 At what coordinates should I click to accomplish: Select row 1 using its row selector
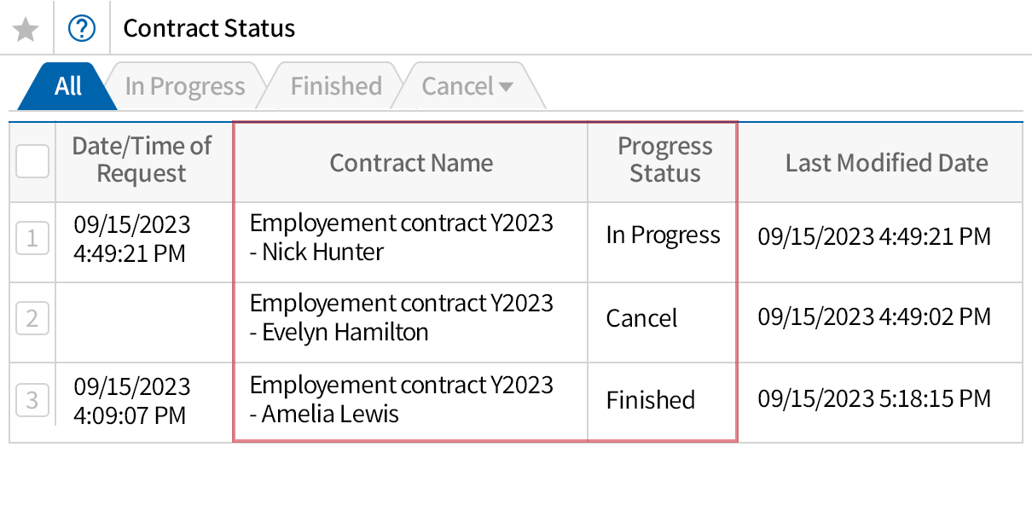(x=32, y=237)
